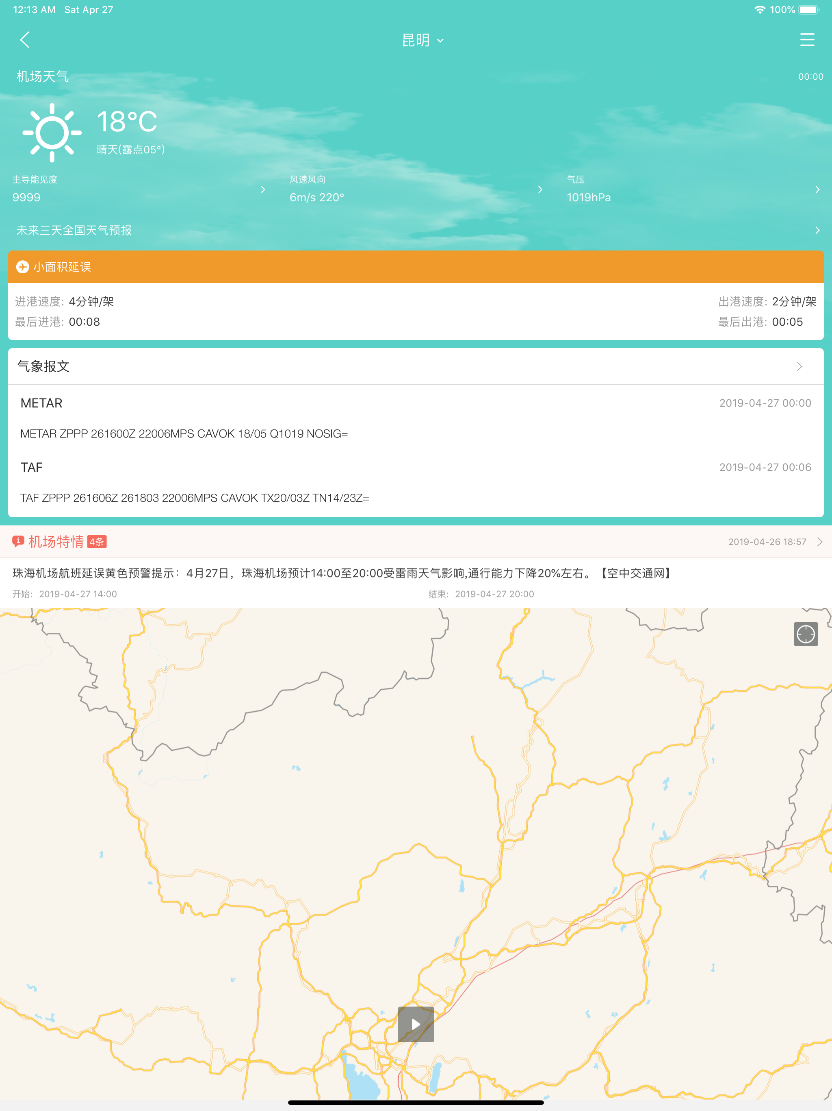This screenshot has width=832, height=1111.
Task: Tap the battery status icon
Action: click(x=809, y=9)
